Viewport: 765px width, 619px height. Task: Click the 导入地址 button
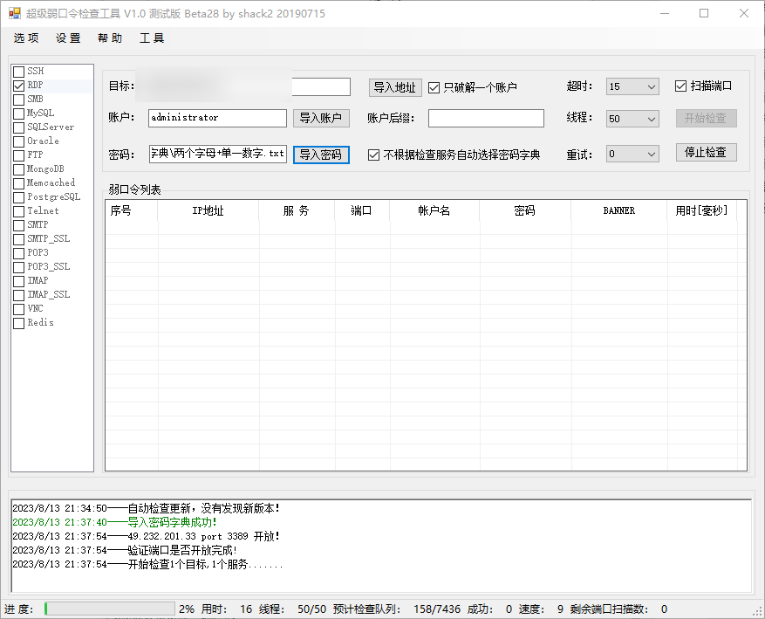coord(394,87)
